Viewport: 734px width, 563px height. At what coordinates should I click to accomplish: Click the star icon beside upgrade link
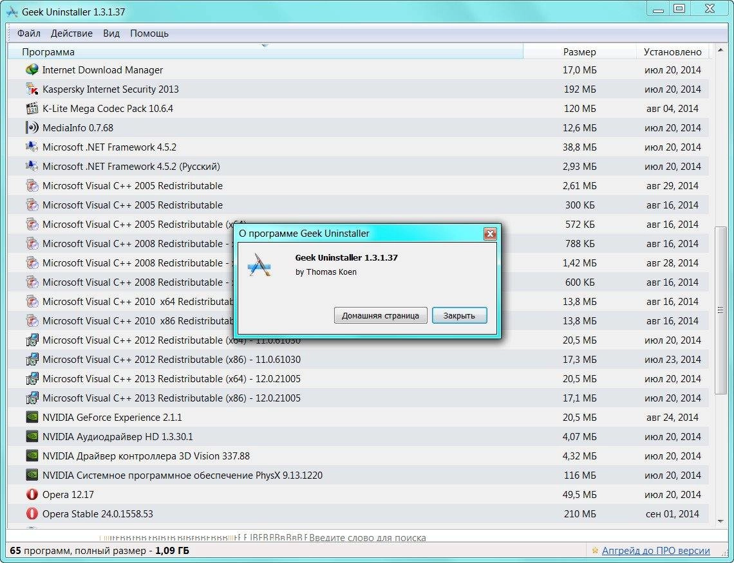[595, 551]
